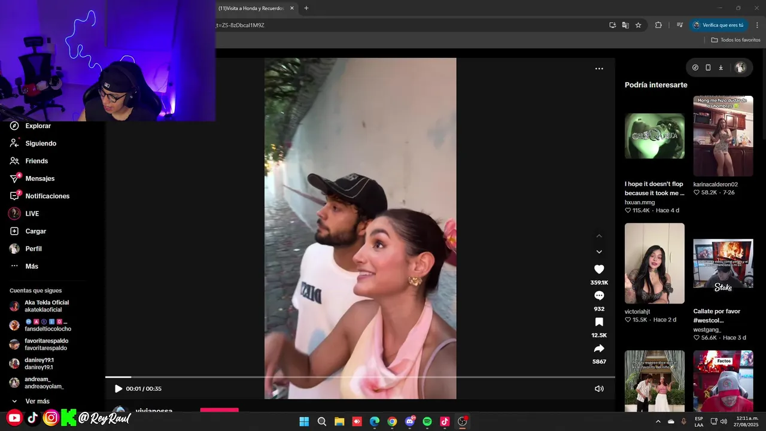Open victoriahjt username link
The width and height of the screenshot is (766, 431).
click(637, 312)
